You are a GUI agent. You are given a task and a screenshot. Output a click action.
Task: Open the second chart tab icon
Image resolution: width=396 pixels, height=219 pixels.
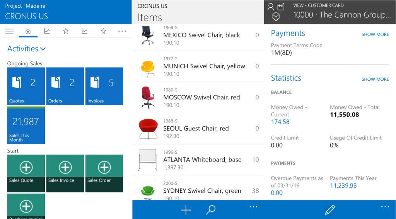click(x=84, y=31)
